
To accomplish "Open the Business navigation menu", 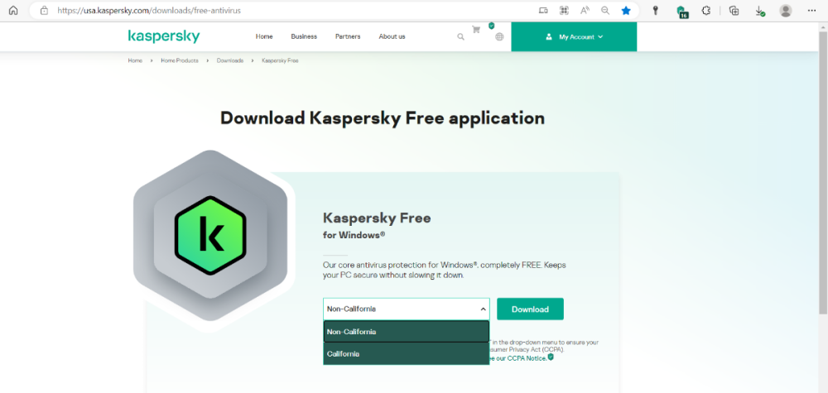I will (x=304, y=36).
